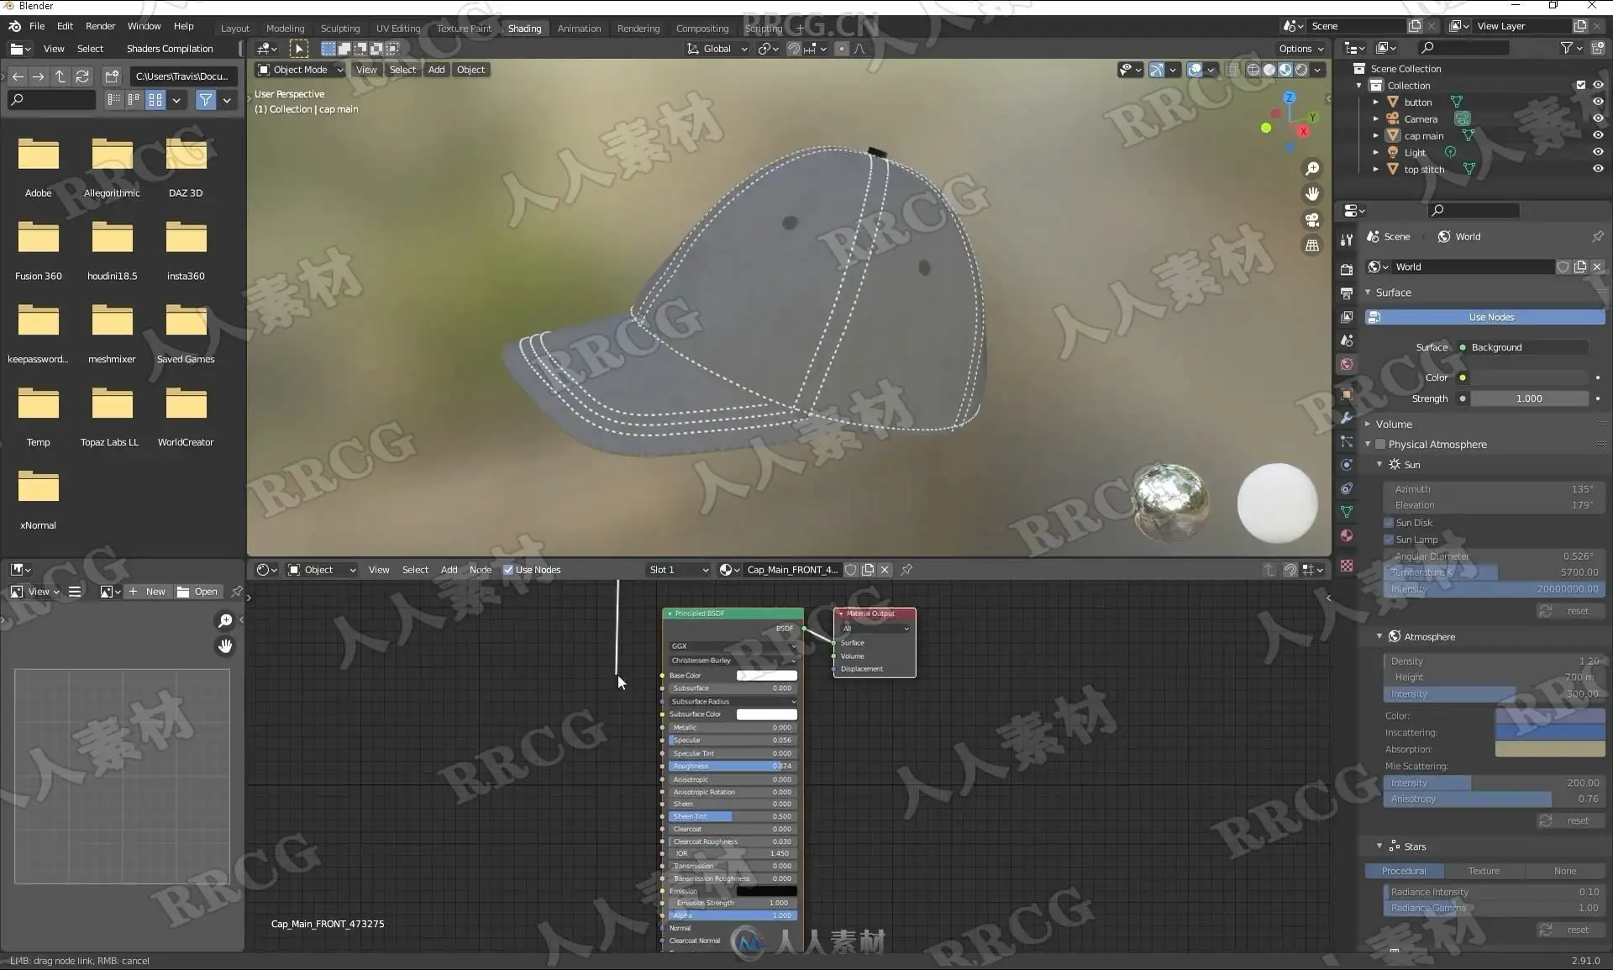Open the World properties tab icon

[1347, 364]
